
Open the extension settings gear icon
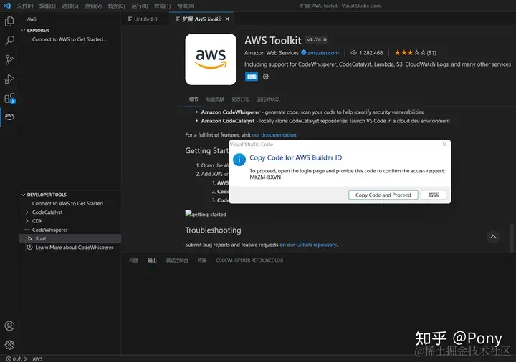[x=266, y=77]
